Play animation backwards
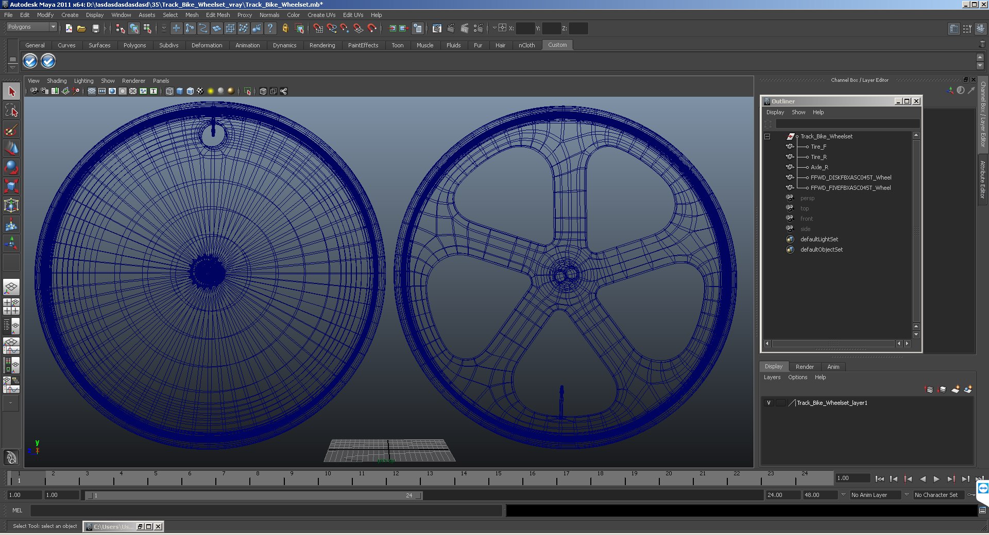Viewport: 989px width, 535px height. 923,479
